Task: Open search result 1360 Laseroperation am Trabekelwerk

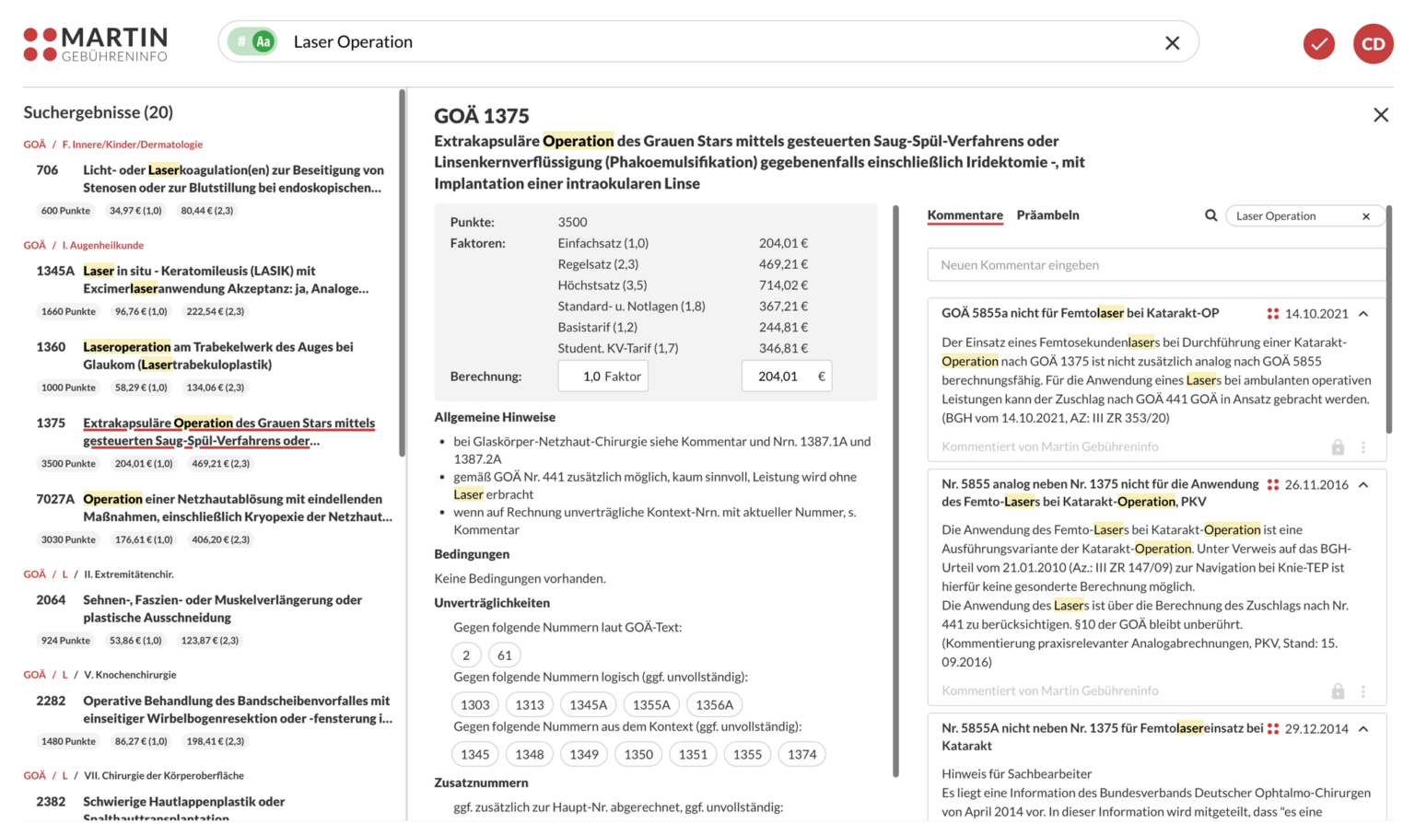Action: (218, 355)
